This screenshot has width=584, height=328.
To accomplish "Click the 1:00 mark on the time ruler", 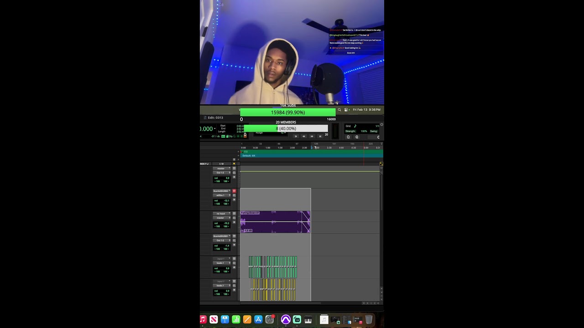I will pyautogui.click(x=268, y=148).
